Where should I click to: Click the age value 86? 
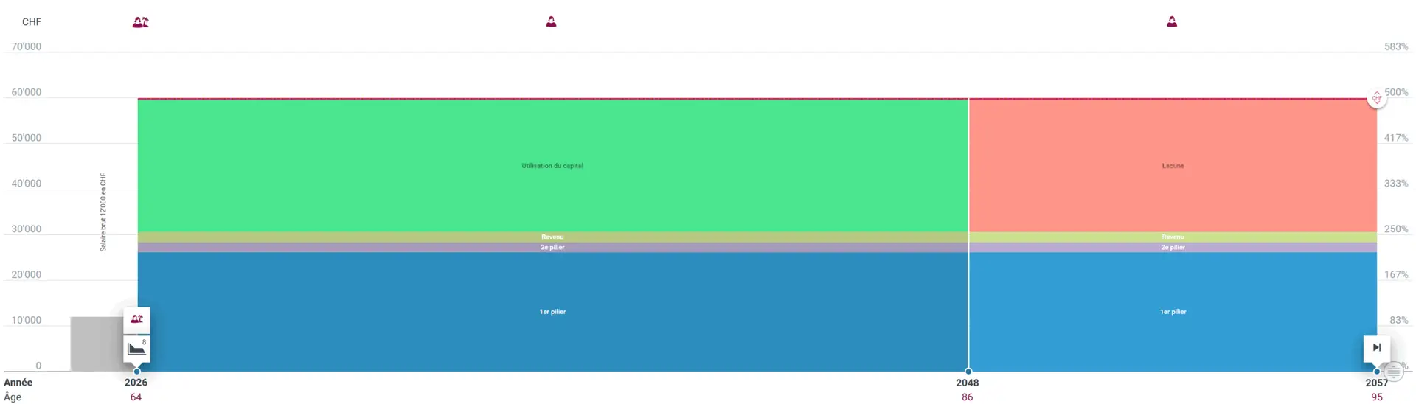tap(968, 397)
